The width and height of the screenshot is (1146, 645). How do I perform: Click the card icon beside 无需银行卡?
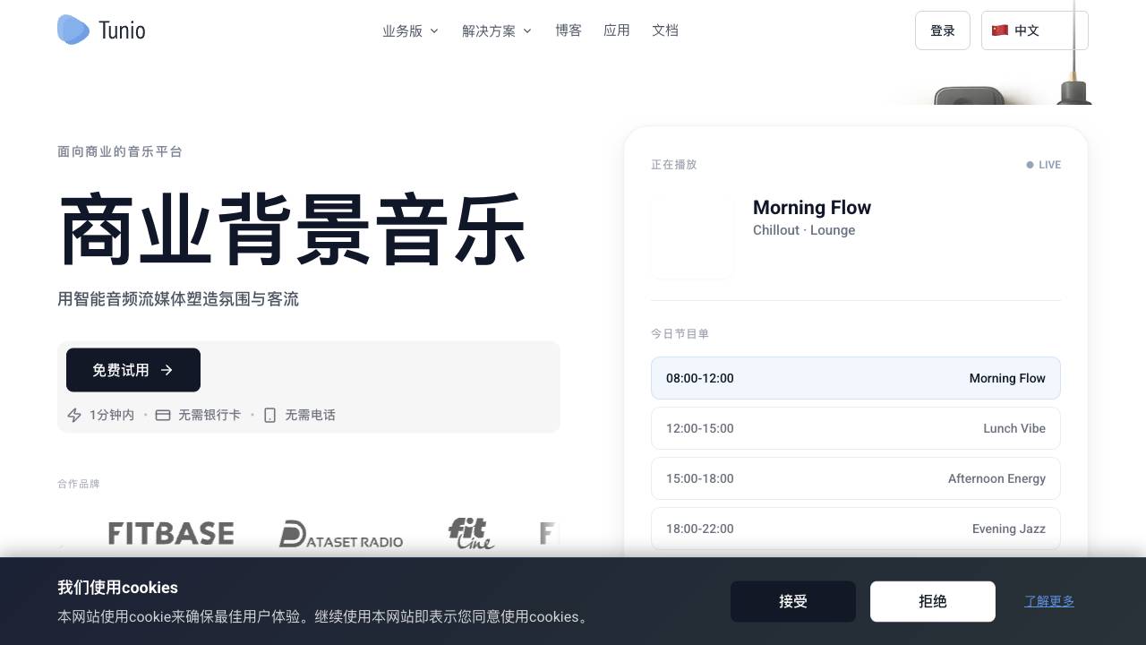point(163,415)
